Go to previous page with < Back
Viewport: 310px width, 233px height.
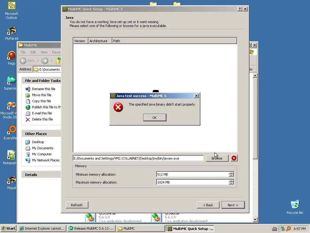208,205
